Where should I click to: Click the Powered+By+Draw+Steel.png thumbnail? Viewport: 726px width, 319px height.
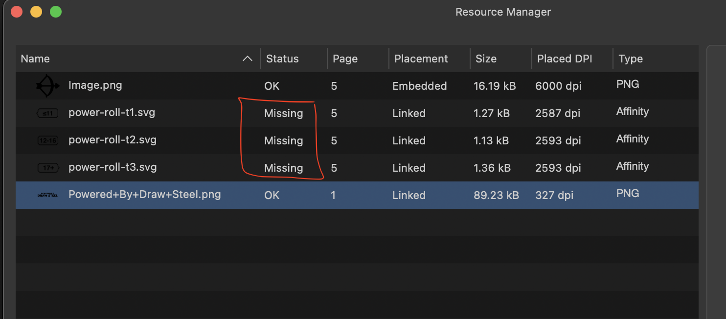pos(47,195)
